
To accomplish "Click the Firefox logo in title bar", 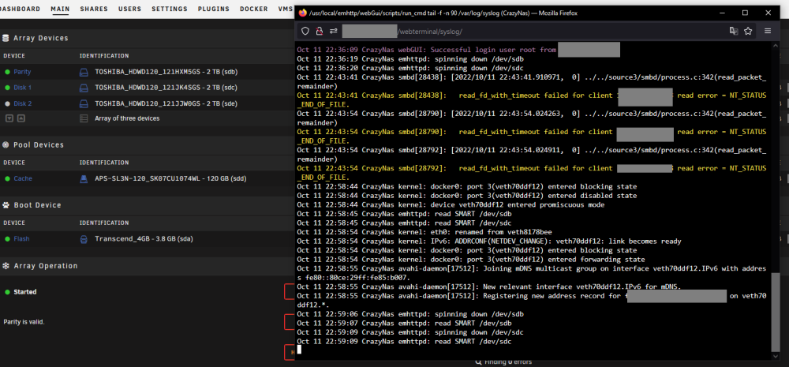I will pos(302,13).
